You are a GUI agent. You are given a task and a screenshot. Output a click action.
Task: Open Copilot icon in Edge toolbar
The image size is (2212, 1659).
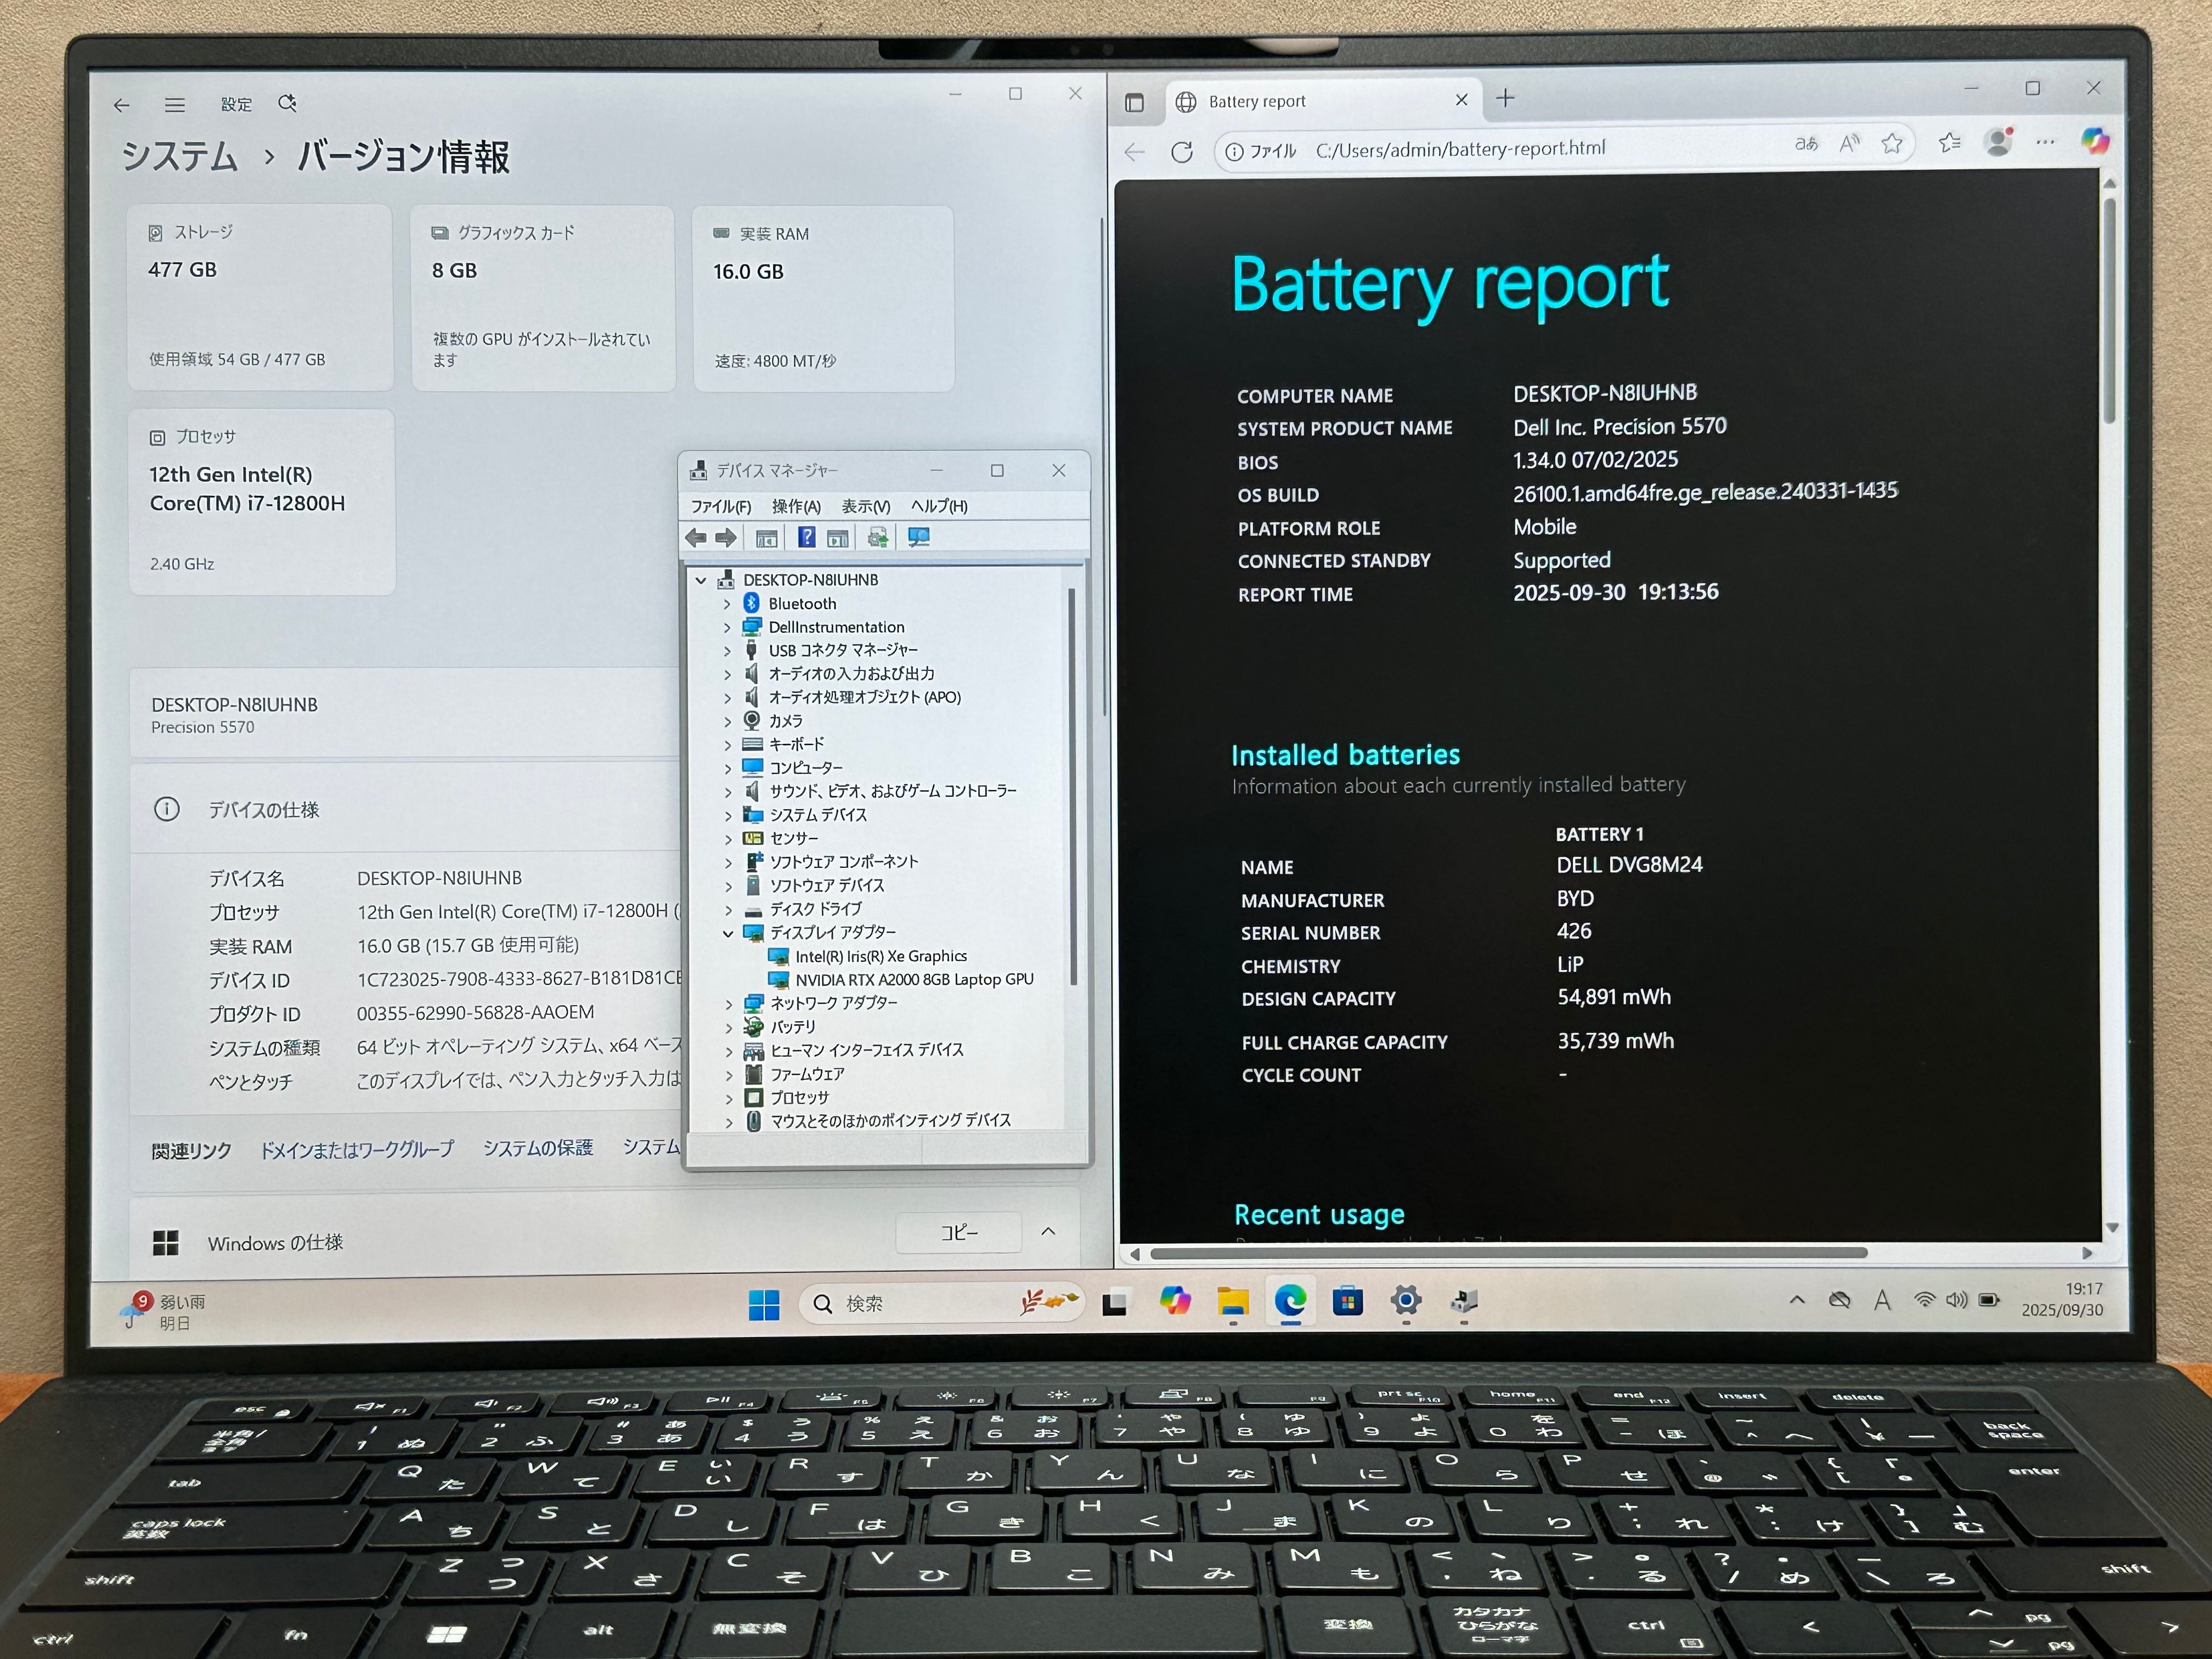pos(2095,141)
